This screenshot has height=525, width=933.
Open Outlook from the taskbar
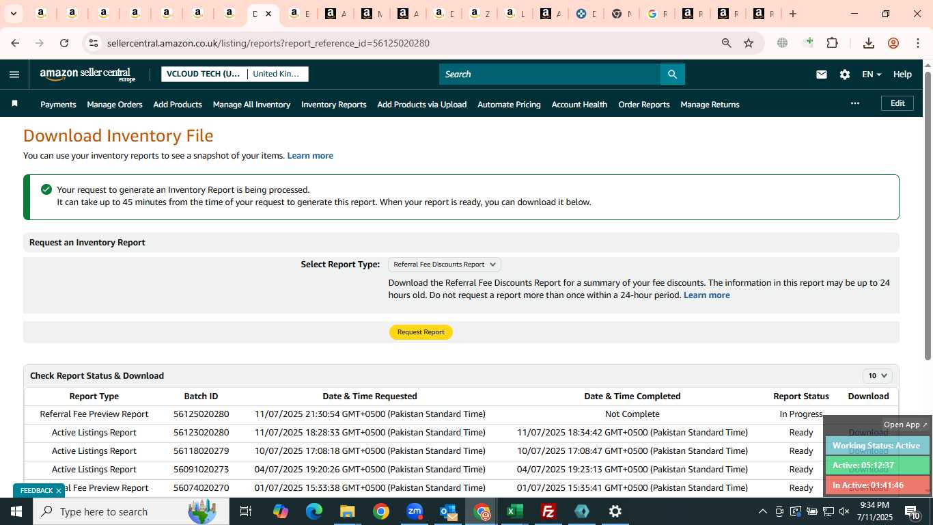click(448, 511)
